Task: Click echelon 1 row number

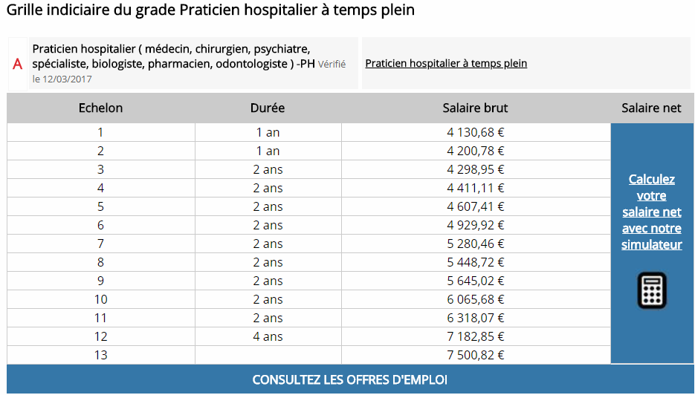Action: pyautogui.click(x=101, y=133)
